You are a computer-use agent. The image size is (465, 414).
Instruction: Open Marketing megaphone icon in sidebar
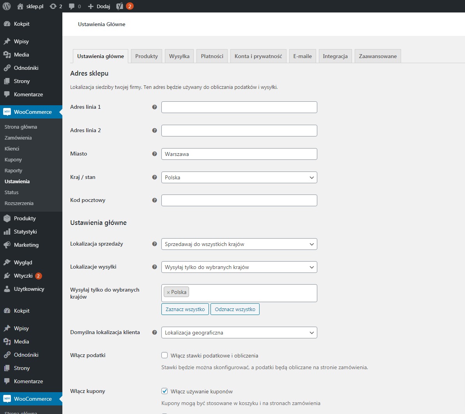point(7,245)
